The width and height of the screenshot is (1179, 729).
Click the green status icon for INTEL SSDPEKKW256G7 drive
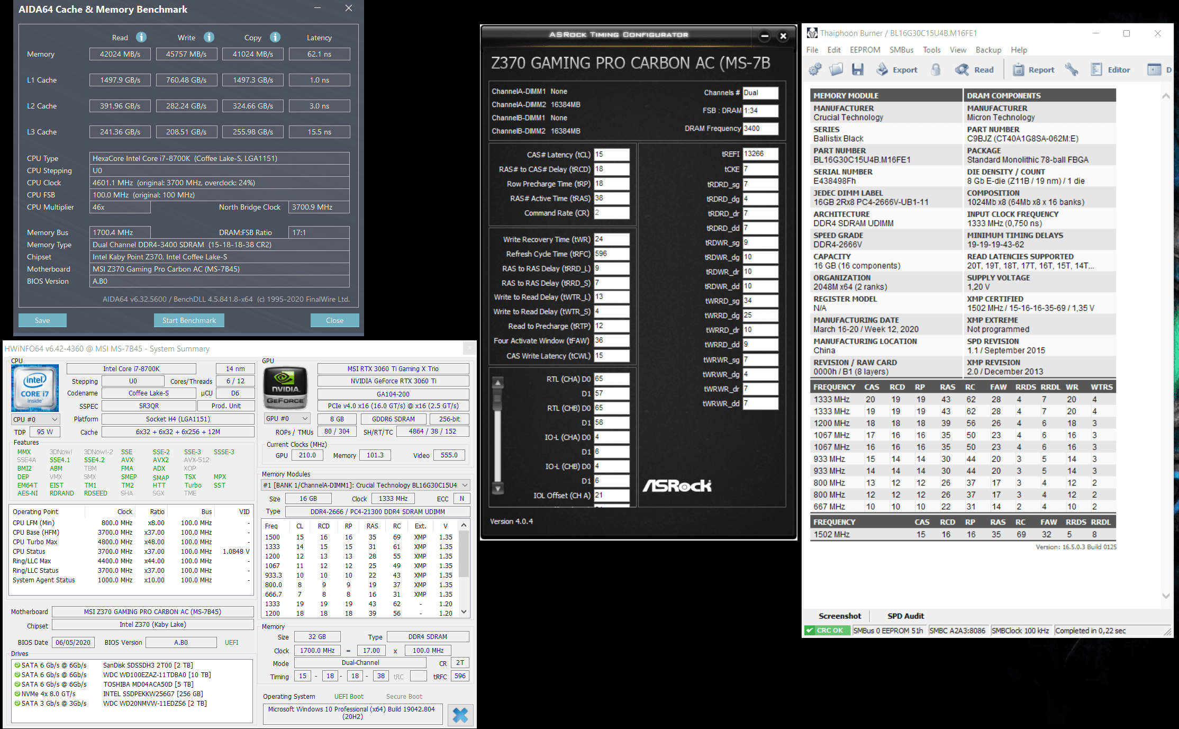point(17,694)
